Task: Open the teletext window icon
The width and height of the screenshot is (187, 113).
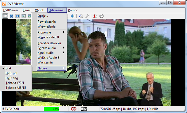Action: pyautogui.click(x=18, y=16)
